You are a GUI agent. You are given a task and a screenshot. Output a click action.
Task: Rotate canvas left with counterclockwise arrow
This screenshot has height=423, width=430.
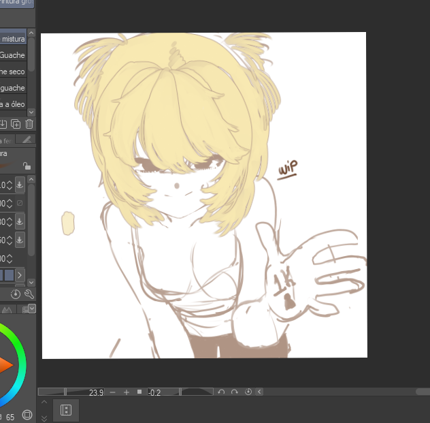(221, 392)
